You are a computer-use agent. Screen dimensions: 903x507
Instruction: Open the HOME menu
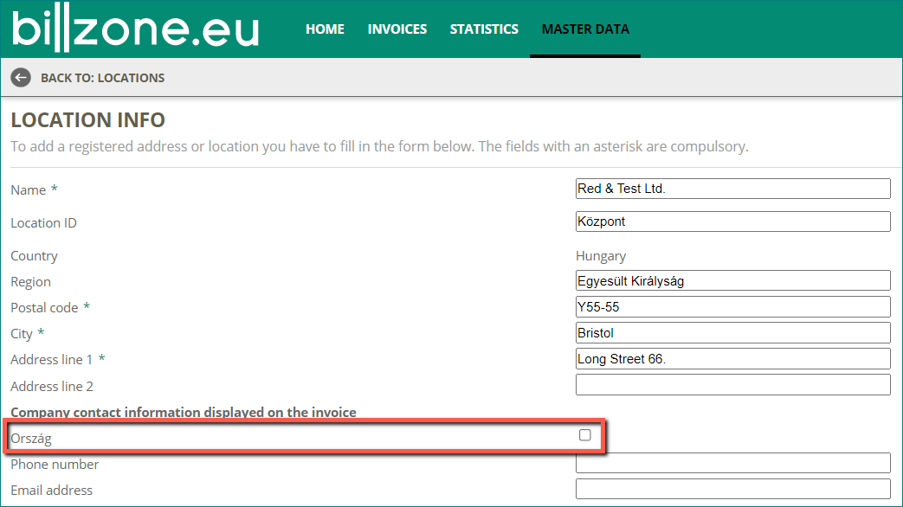coord(325,29)
